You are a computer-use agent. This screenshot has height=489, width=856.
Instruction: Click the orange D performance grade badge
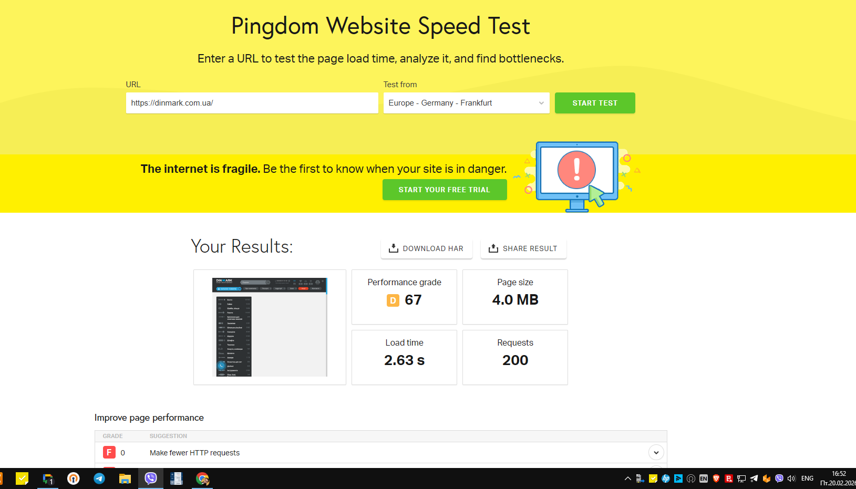point(393,300)
